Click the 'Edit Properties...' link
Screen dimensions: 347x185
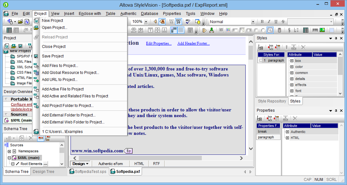(x=159, y=43)
